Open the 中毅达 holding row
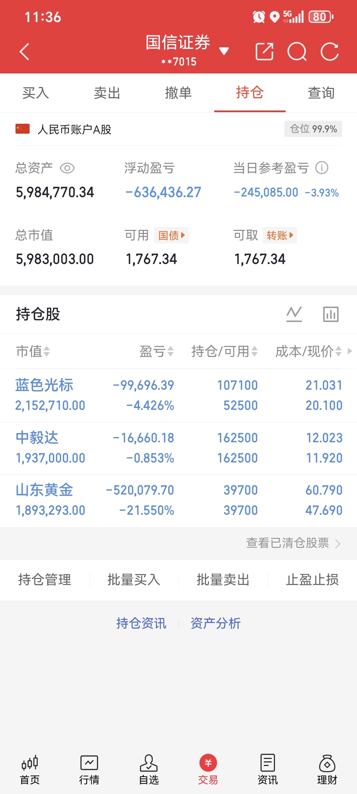Viewport: 357px width, 794px height. tap(178, 448)
